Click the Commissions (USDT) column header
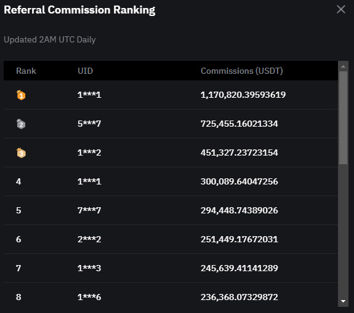Screen dimensions: 354x313 pos(242,71)
